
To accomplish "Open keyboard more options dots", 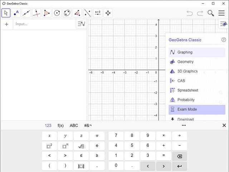I will (184, 126).
